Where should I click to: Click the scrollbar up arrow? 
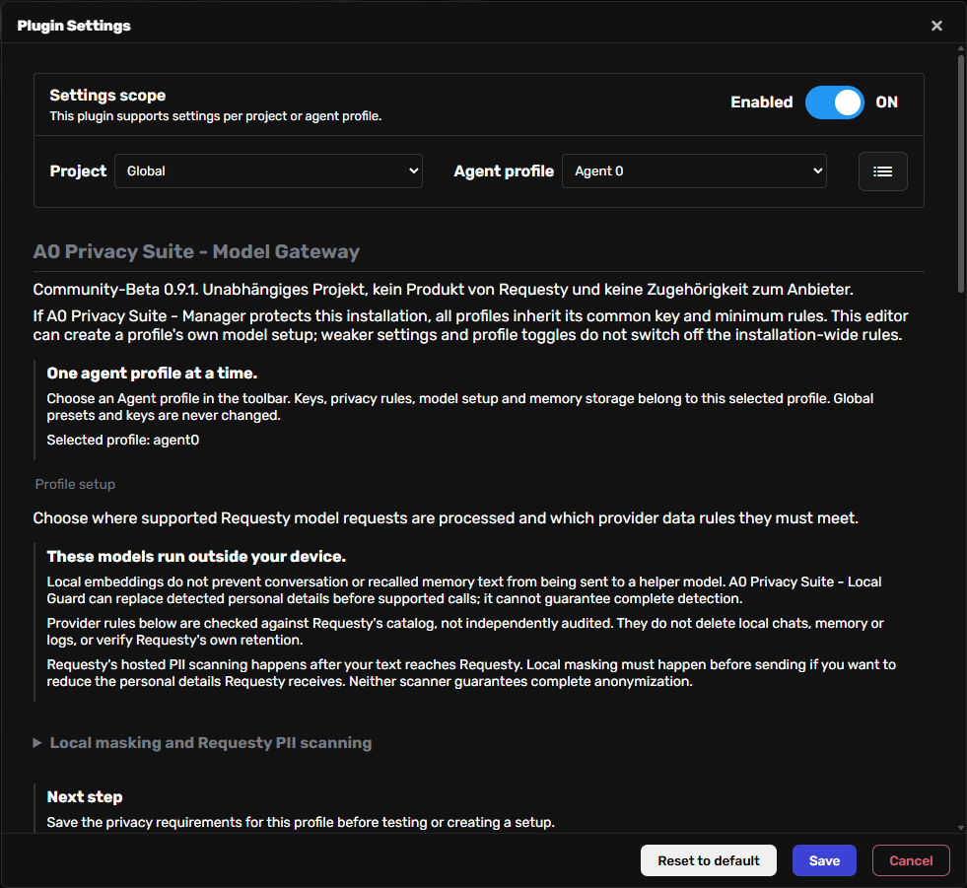tap(961, 48)
